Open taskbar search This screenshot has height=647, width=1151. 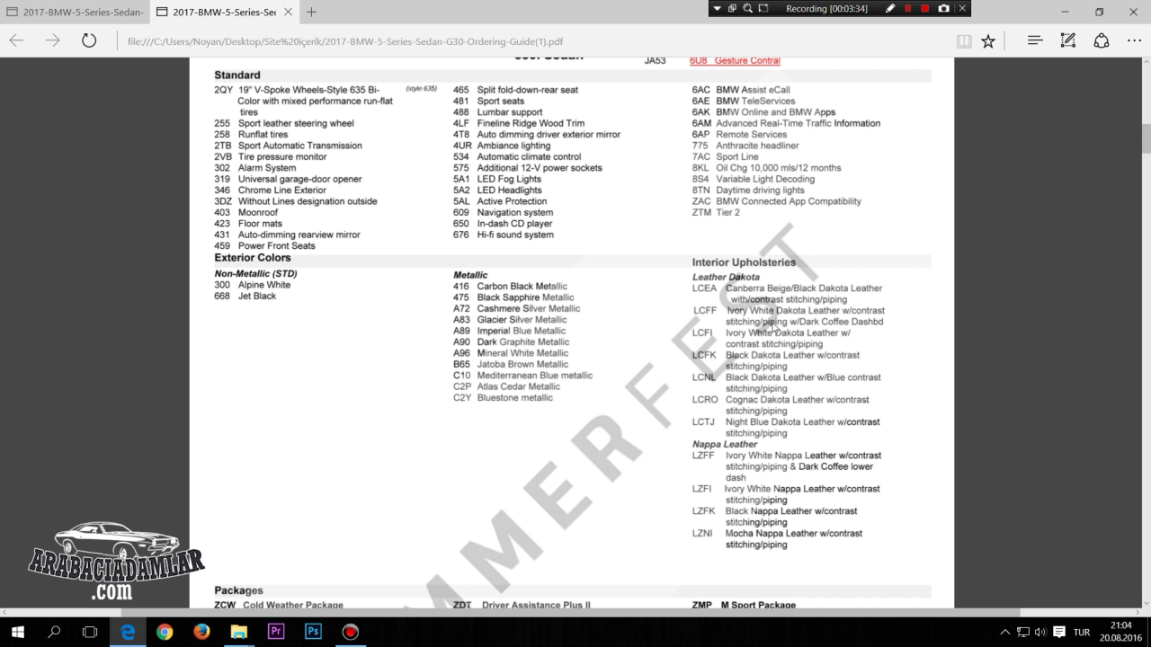point(54,632)
